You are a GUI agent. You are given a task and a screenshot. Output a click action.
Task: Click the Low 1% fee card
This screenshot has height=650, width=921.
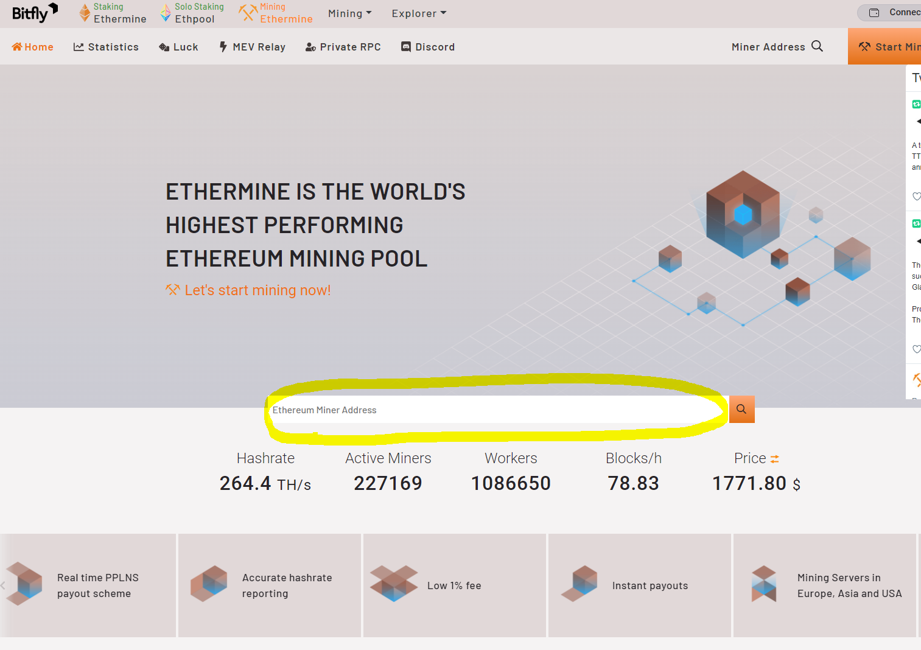(455, 585)
